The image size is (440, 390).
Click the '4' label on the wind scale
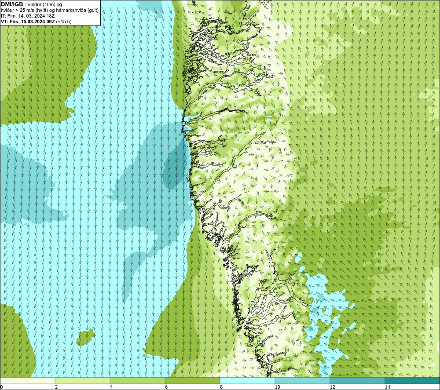pyautogui.click(x=111, y=387)
